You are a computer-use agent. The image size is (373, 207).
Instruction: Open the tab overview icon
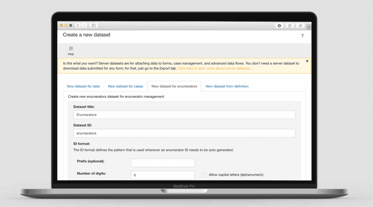tap(300, 26)
